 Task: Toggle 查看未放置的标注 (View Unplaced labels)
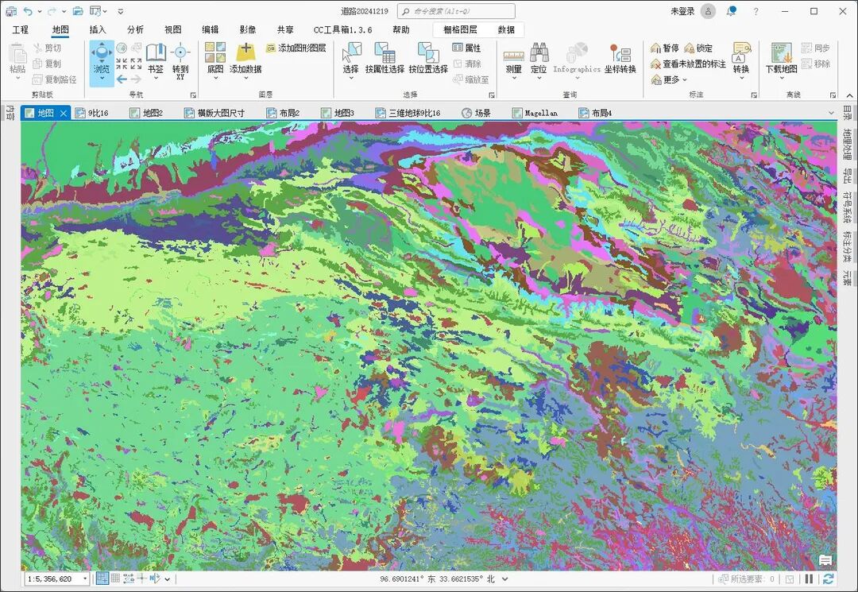click(x=688, y=64)
